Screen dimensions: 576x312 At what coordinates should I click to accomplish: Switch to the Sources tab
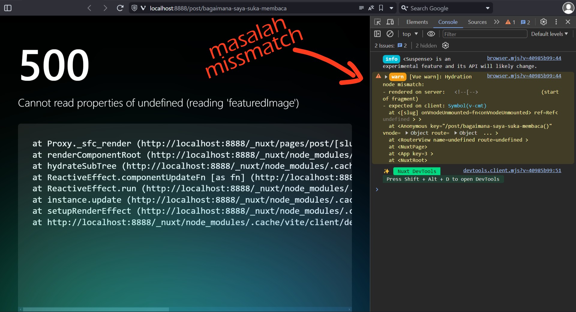pos(477,22)
